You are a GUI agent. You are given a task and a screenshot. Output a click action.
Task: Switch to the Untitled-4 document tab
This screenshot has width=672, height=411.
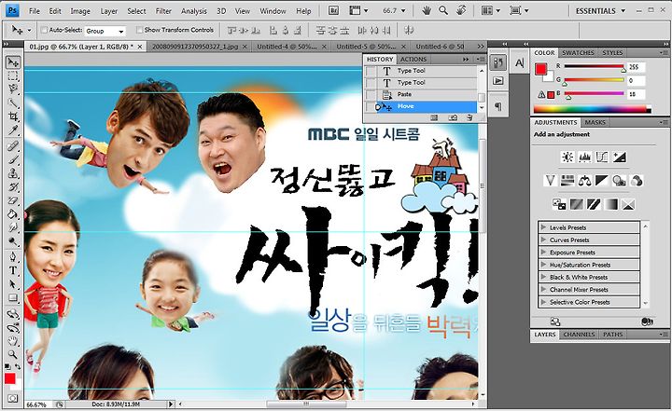(x=291, y=47)
